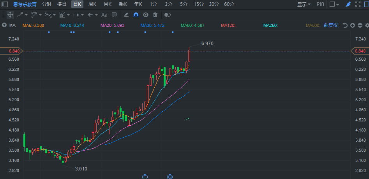Collapse the MA indicator expander arrow
The width and height of the screenshot is (369, 179).
point(4,25)
